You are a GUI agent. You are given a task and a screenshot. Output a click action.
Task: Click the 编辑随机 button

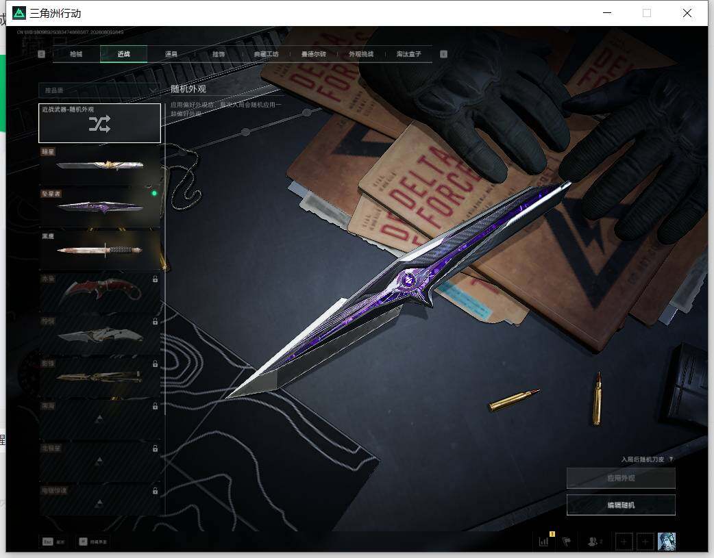[621, 505]
